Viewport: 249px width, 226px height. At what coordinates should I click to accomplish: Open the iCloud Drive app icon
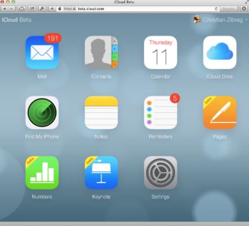pyautogui.click(x=220, y=52)
